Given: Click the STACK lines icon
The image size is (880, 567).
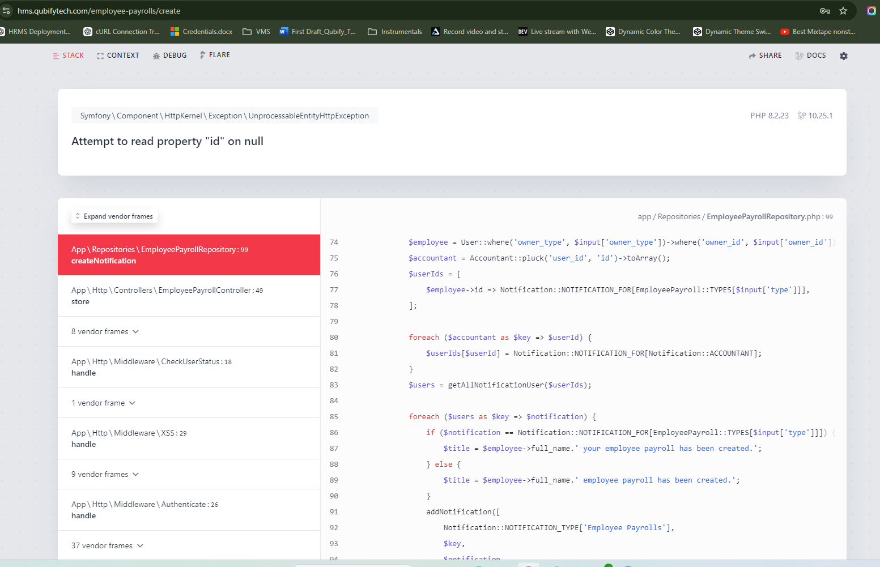Looking at the screenshot, I should pos(56,56).
